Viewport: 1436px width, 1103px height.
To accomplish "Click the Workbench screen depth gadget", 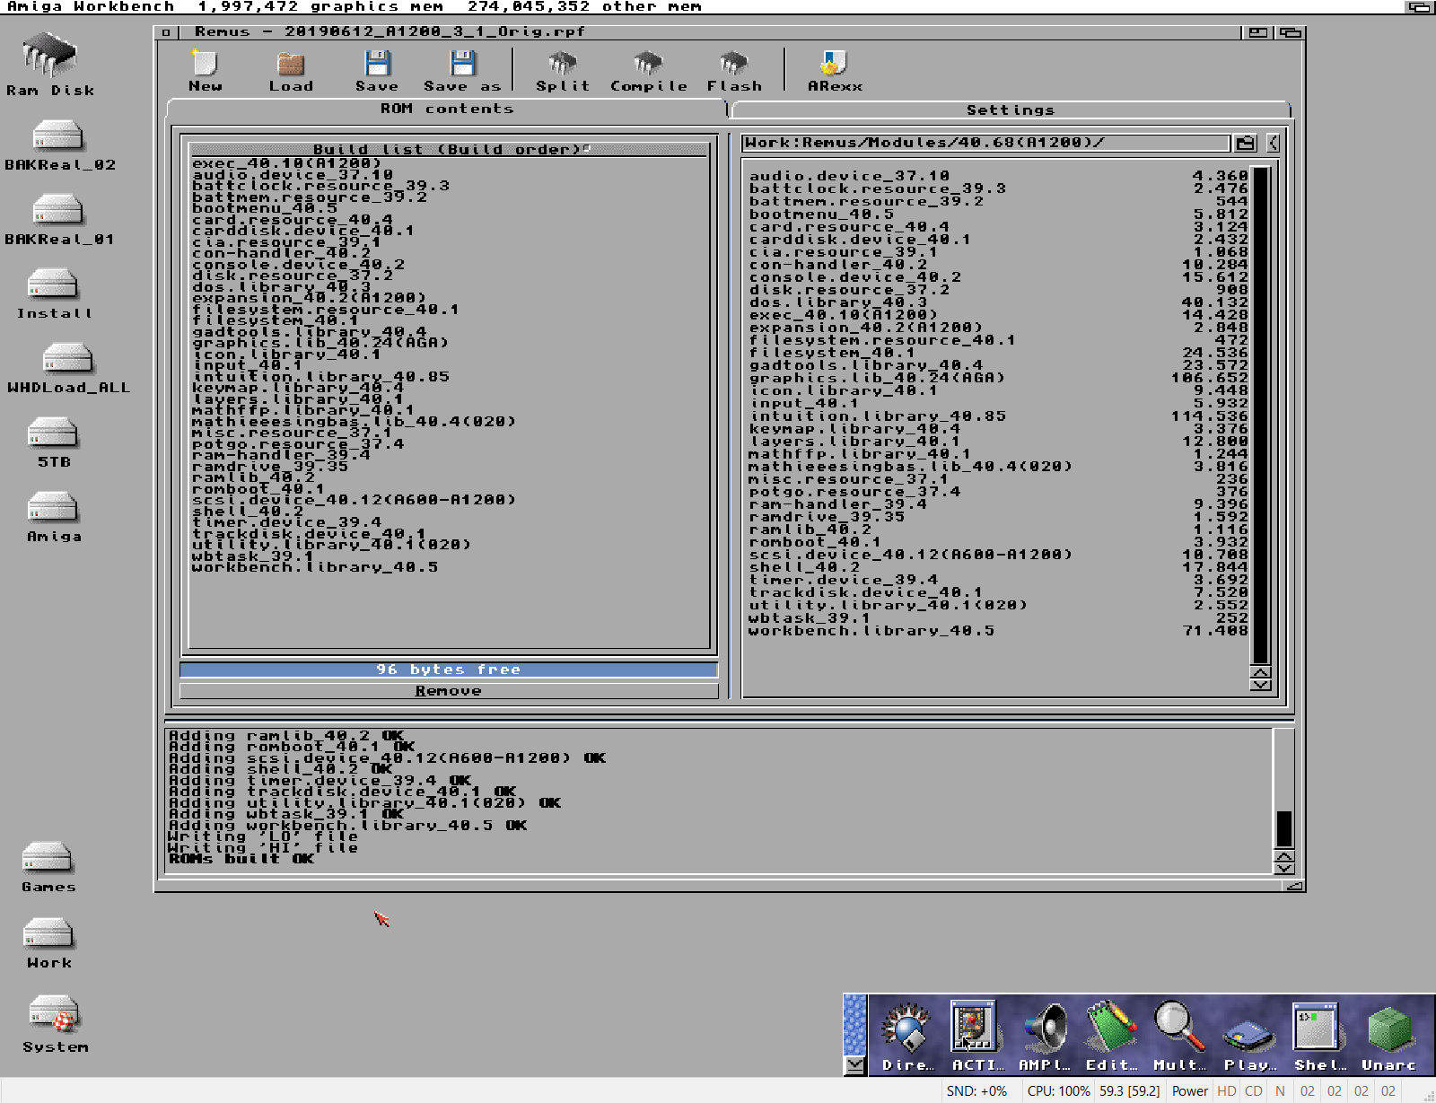I will point(1419,6).
